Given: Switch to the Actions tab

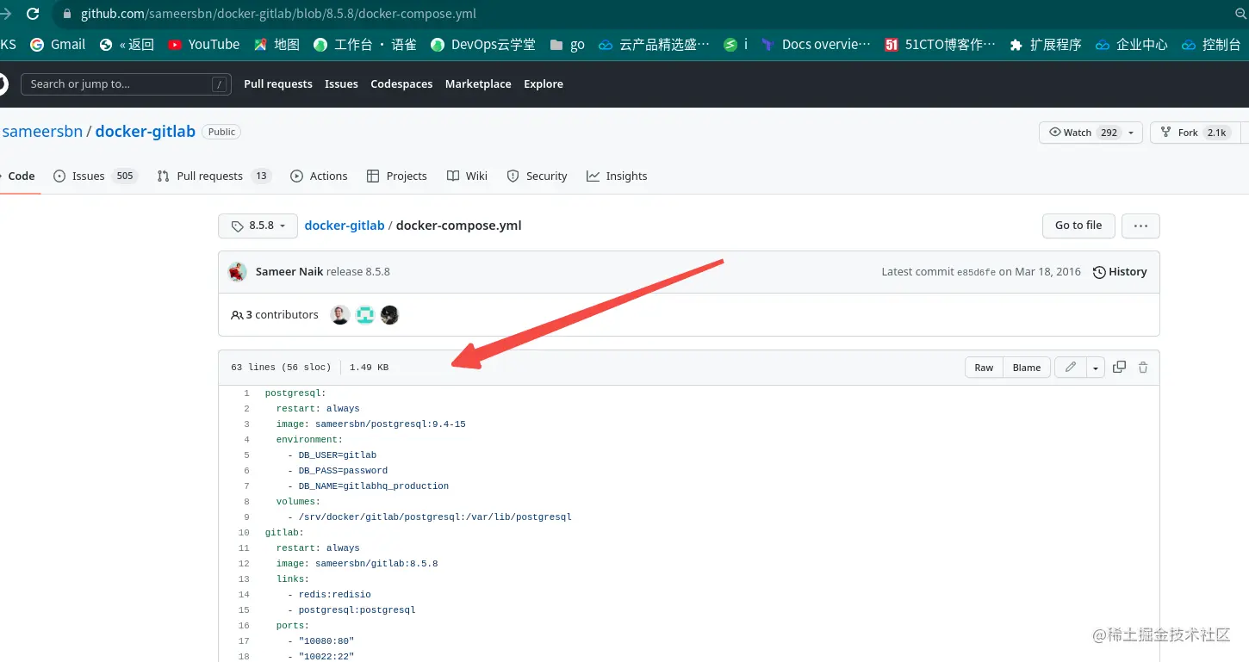Looking at the screenshot, I should [320, 176].
